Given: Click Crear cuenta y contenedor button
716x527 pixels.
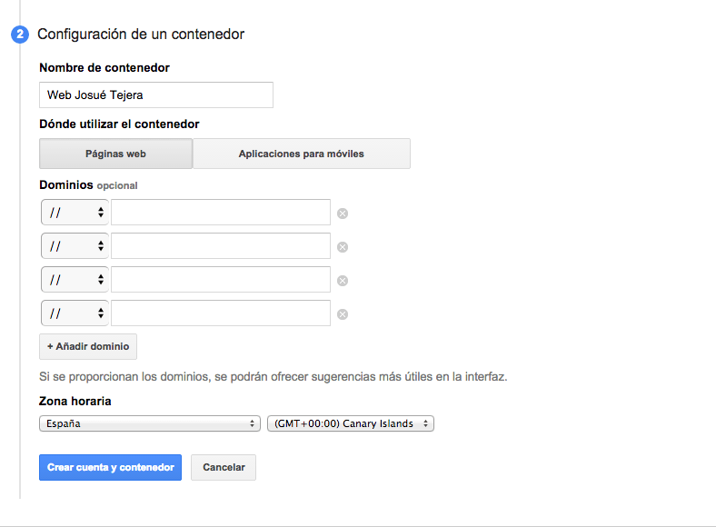Looking at the screenshot, I should point(110,467).
